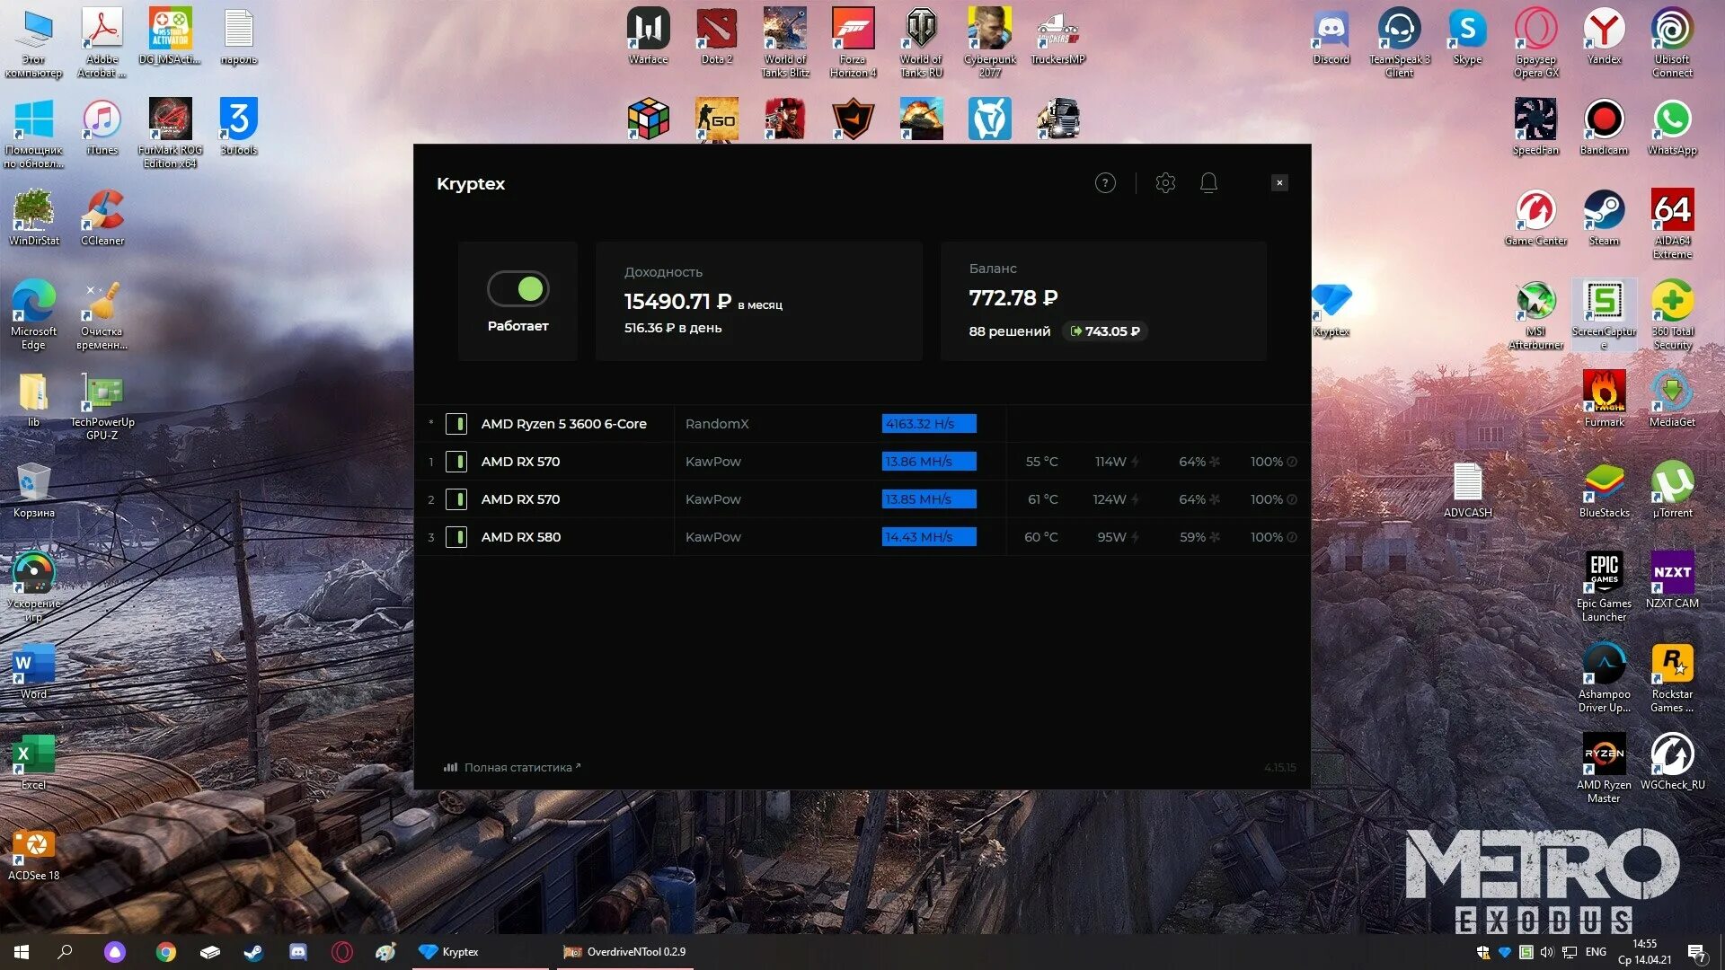The width and height of the screenshot is (1725, 970).
Task: Open Kryptex settings gear icon
Action: 1165,183
